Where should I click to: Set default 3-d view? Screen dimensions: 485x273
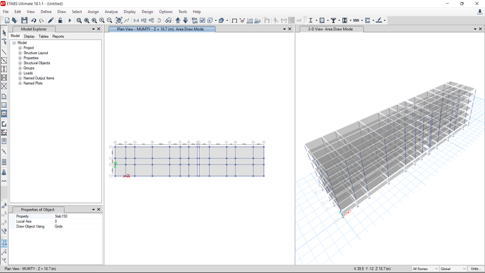click(136, 21)
